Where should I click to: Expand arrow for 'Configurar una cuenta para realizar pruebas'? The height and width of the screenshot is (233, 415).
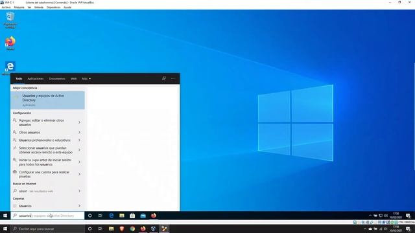[x=79, y=174]
